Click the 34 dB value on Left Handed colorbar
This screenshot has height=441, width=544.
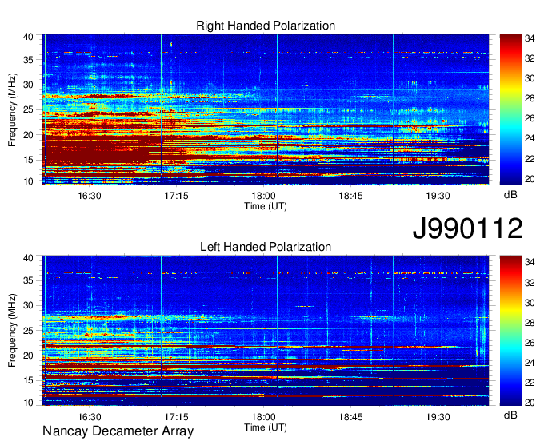pos(530,263)
